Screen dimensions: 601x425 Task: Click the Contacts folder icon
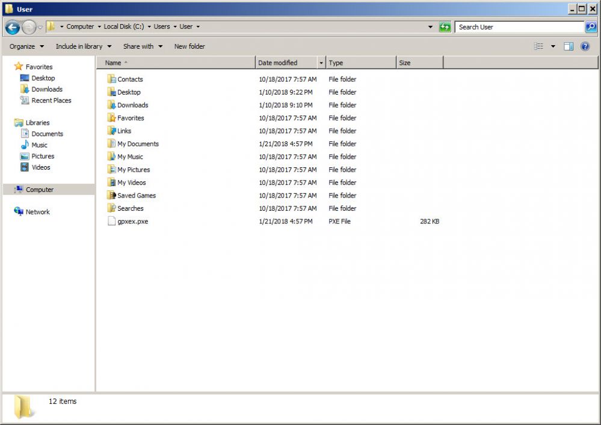click(111, 79)
